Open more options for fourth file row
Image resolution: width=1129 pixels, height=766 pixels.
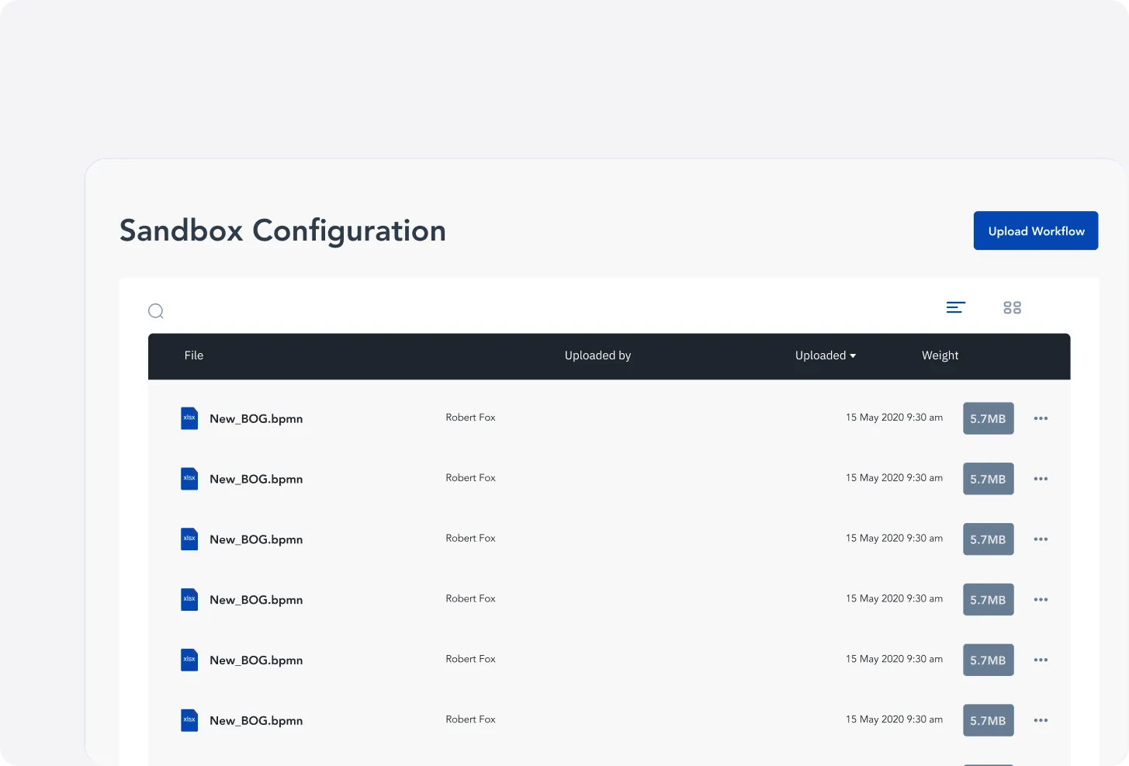(1041, 600)
